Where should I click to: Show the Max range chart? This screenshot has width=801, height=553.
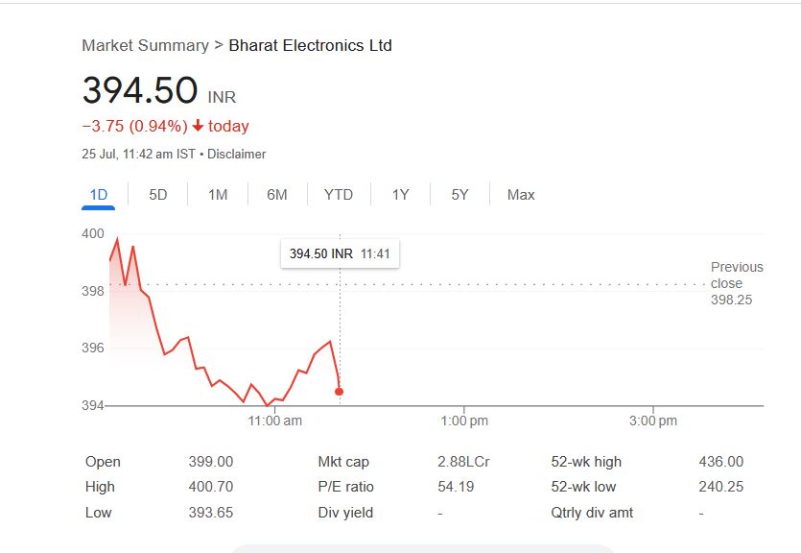pyautogui.click(x=521, y=195)
